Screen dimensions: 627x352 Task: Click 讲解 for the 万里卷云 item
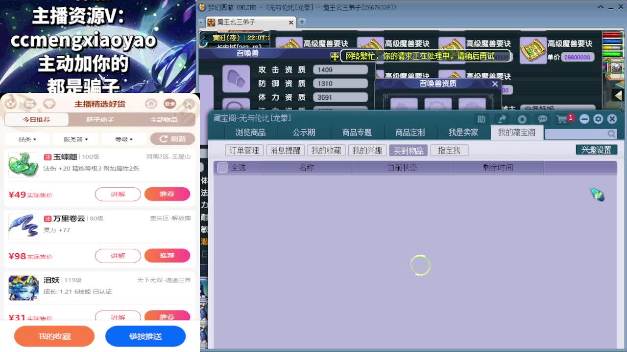coord(118,256)
